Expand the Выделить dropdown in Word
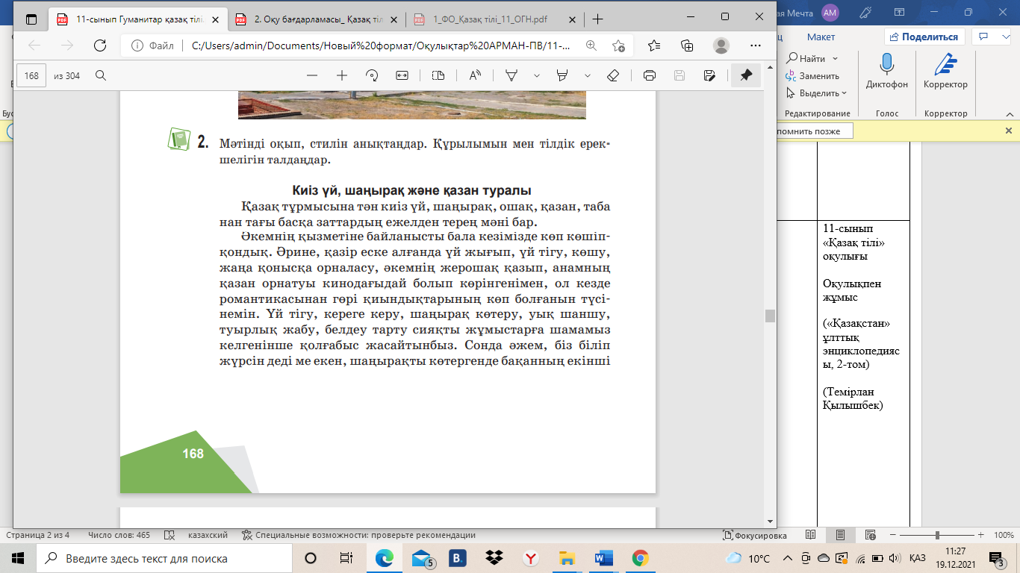Viewport: 1020px width, 573px height. coord(818,93)
